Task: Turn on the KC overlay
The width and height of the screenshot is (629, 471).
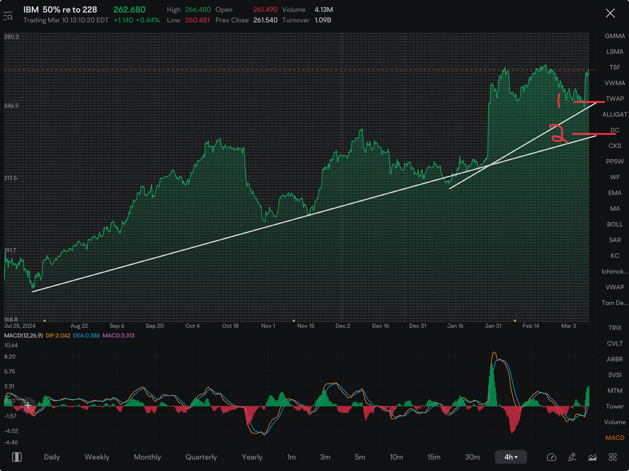Action: click(x=615, y=256)
